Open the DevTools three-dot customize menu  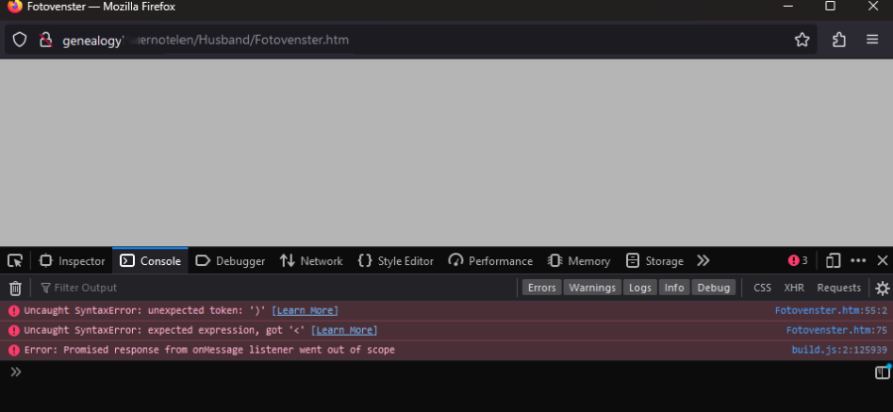(x=858, y=261)
